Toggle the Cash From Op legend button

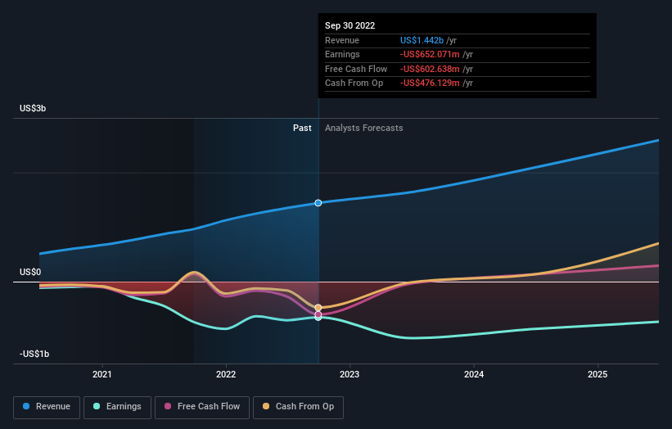coord(298,407)
